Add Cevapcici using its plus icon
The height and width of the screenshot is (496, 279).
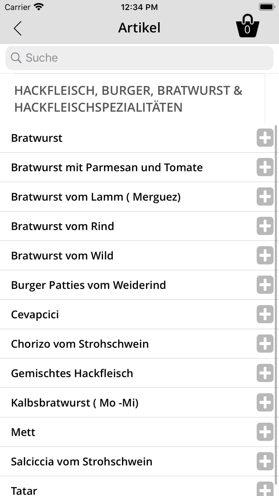click(265, 314)
